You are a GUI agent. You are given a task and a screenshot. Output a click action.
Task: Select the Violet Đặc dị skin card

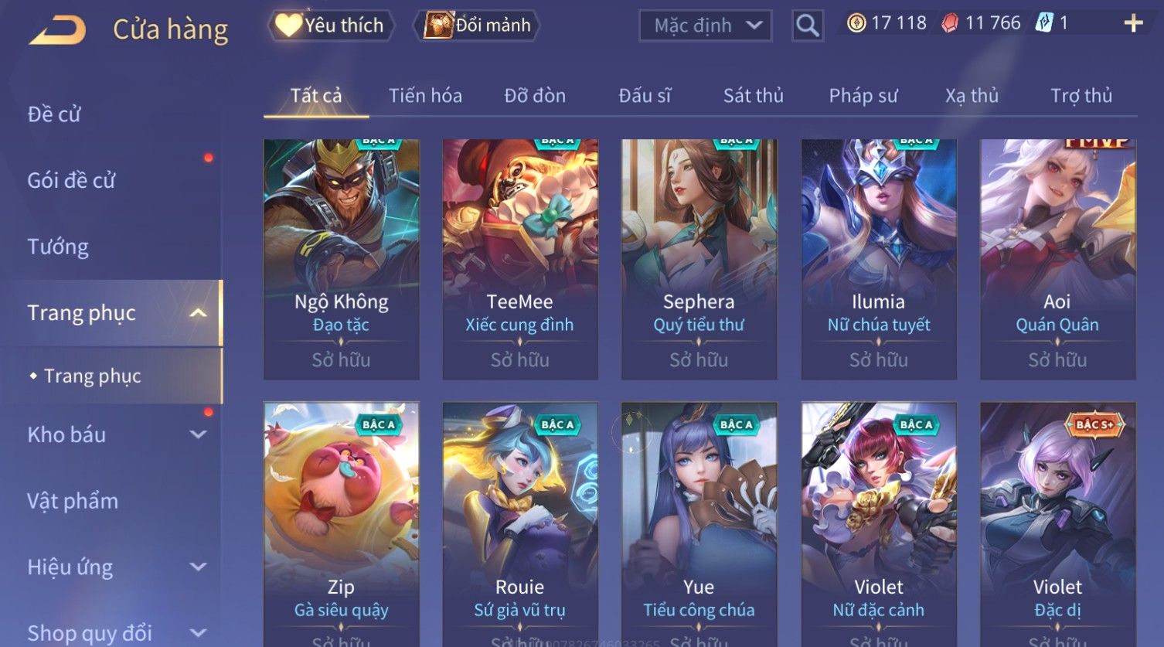(1058, 524)
